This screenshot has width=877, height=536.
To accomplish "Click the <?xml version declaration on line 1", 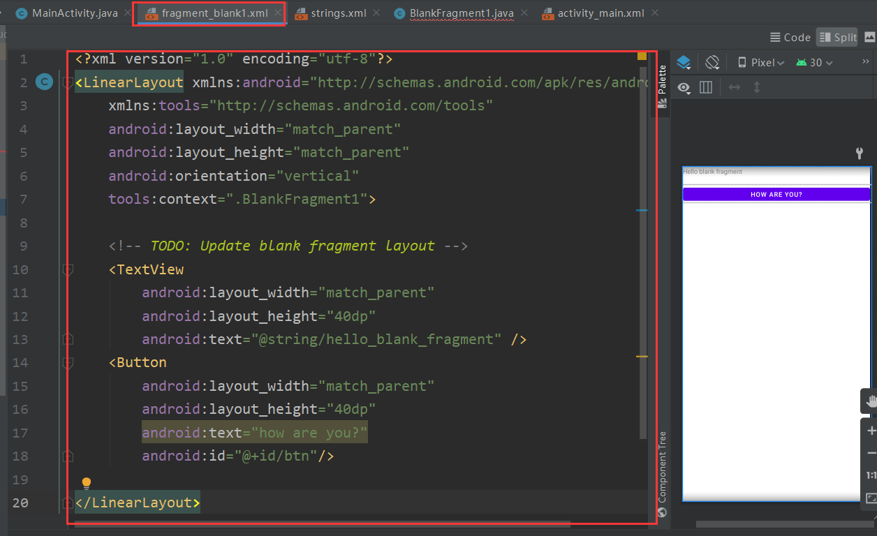I will pyautogui.click(x=234, y=59).
